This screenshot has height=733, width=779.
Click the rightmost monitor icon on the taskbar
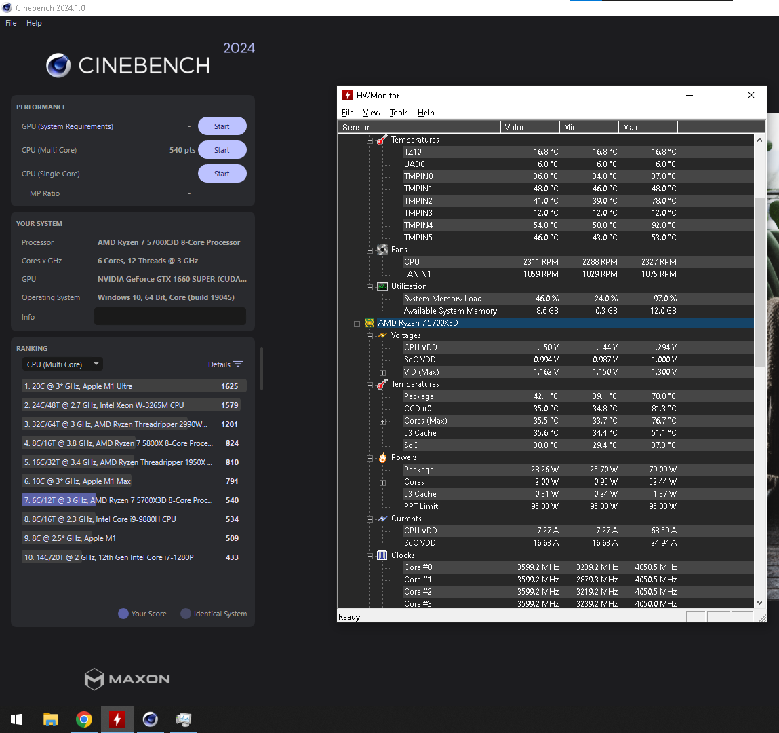[183, 719]
